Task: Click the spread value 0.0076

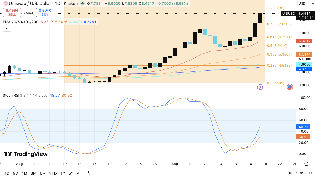Action: [28, 13]
